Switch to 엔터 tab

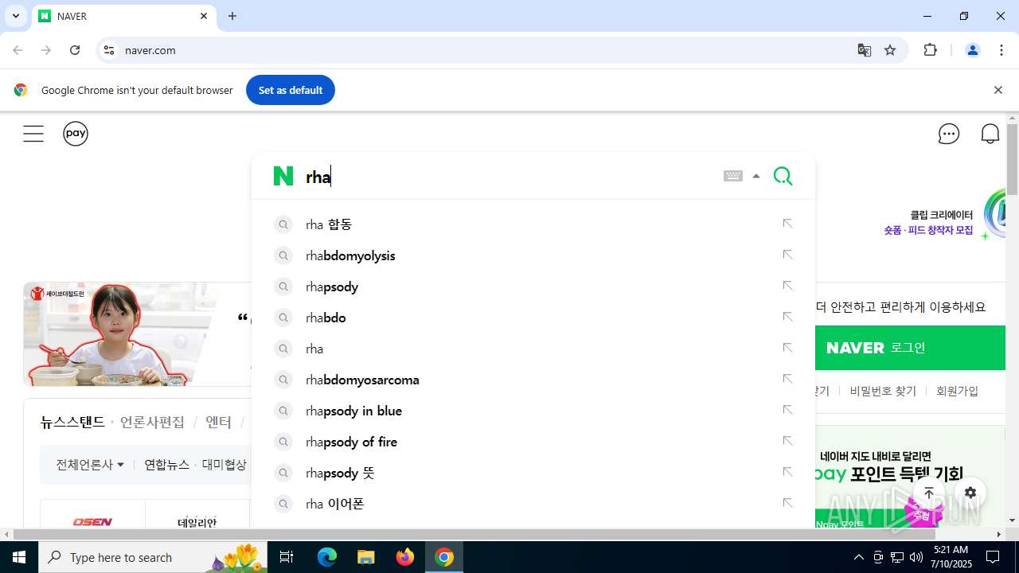pos(218,422)
